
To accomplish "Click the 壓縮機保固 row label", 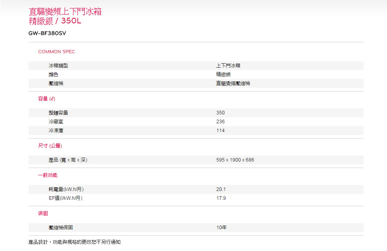I will click(61, 227).
